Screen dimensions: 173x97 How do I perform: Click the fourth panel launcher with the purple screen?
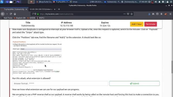coord(18,2)
